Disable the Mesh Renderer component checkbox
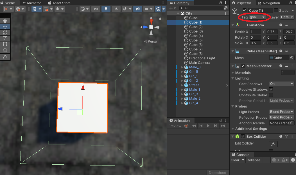 tap(243, 66)
